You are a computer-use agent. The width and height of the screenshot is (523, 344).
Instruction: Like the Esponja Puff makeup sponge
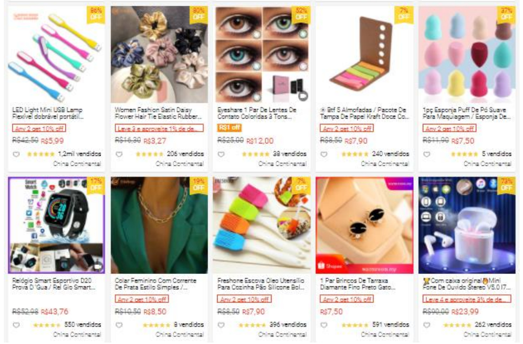pyautogui.click(x=427, y=154)
